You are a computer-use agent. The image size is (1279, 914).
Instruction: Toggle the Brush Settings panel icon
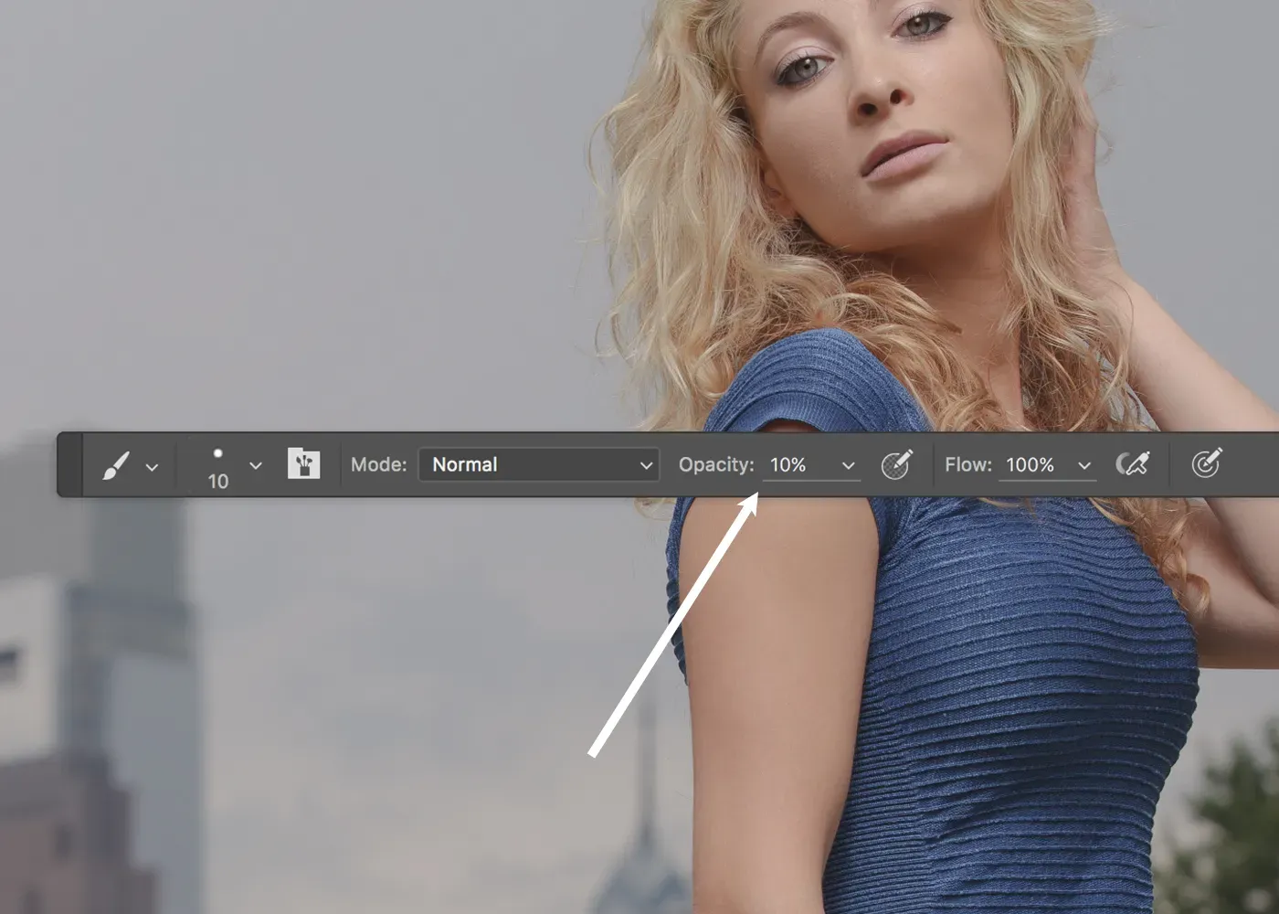click(x=303, y=464)
